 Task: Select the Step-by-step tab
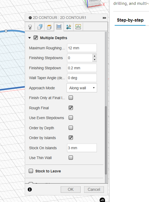(130, 20)
